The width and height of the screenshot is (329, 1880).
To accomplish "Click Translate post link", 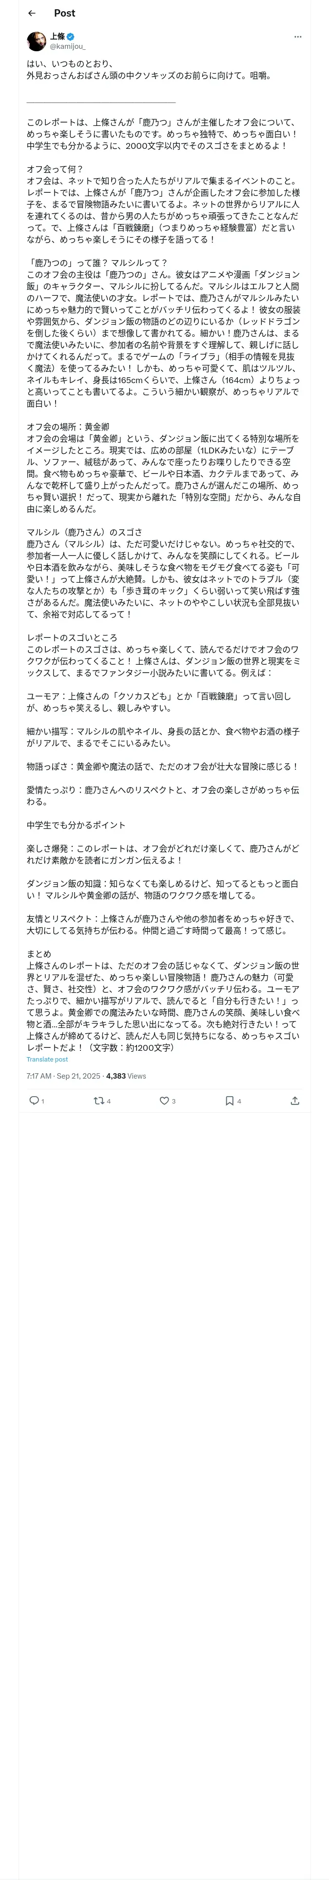I will click(47, 1059).
